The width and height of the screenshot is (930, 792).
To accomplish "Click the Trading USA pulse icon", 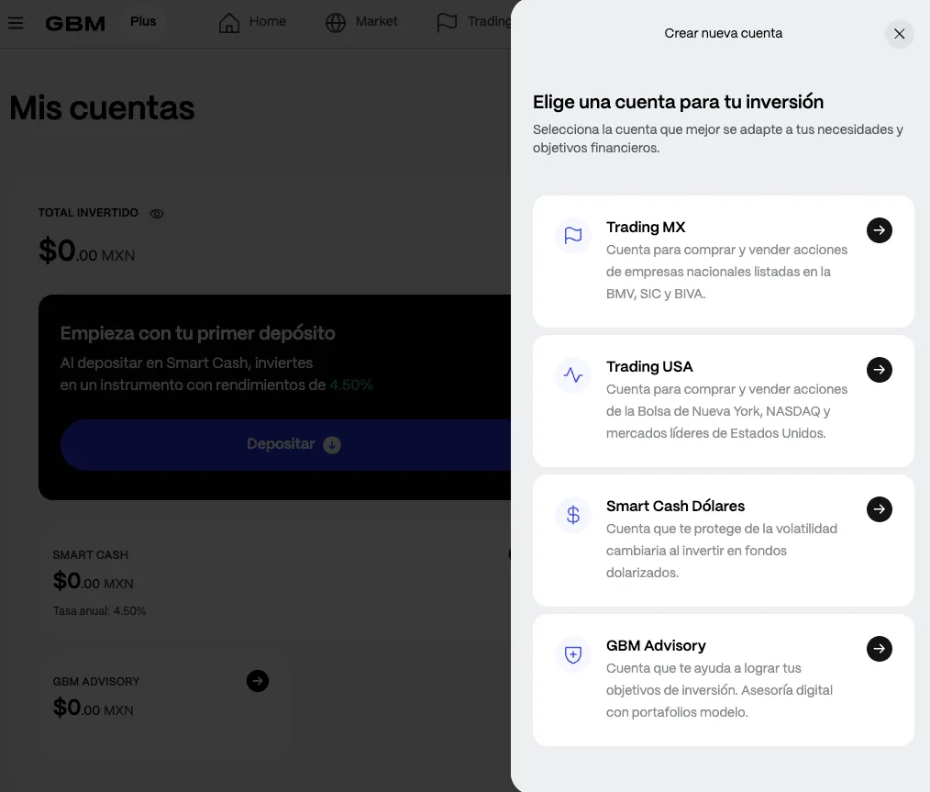I will tap(573, 375).
